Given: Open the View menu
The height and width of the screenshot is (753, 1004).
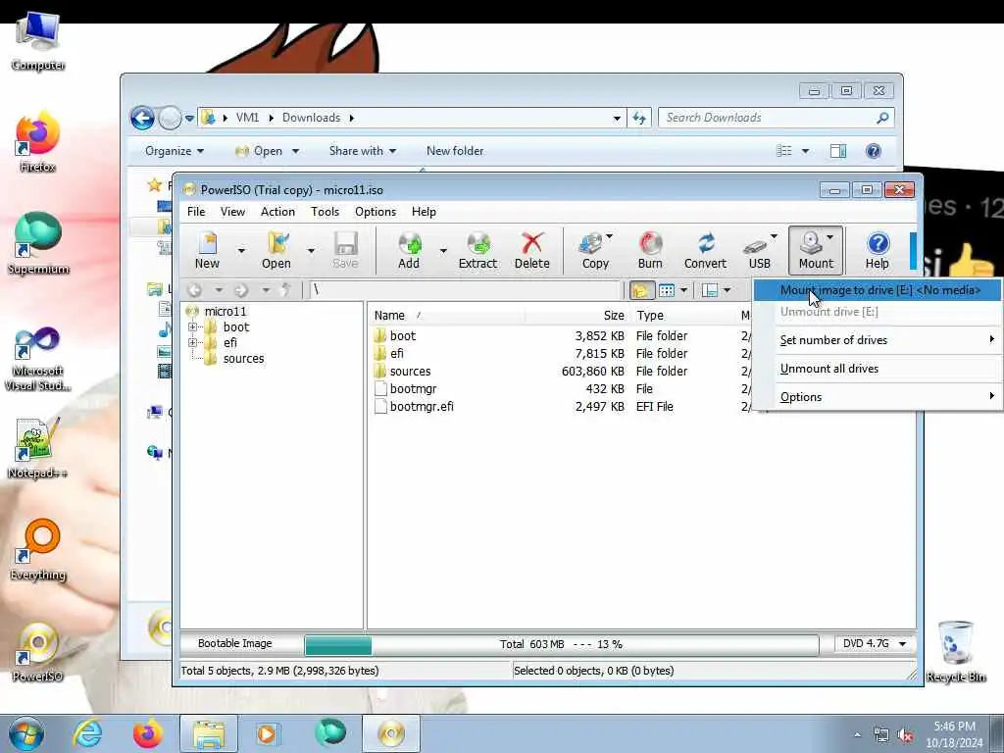Looking at the screenshot, I should [x=232, y=212].
